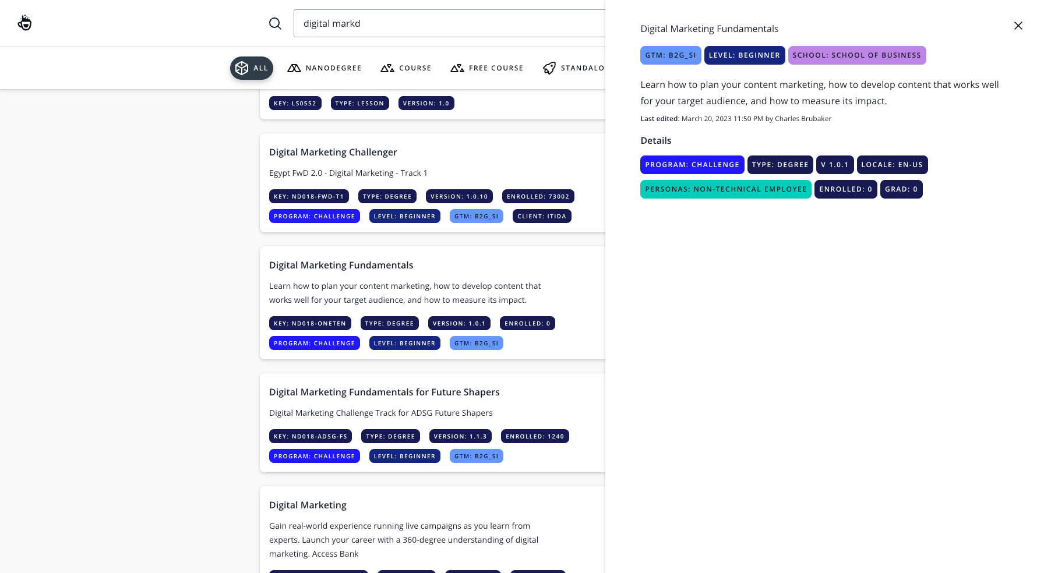Image resolution: width=1044 pixels, height=573 pixels.
Task: Click the magnifying glass search icon
Action: click(275, 23)
